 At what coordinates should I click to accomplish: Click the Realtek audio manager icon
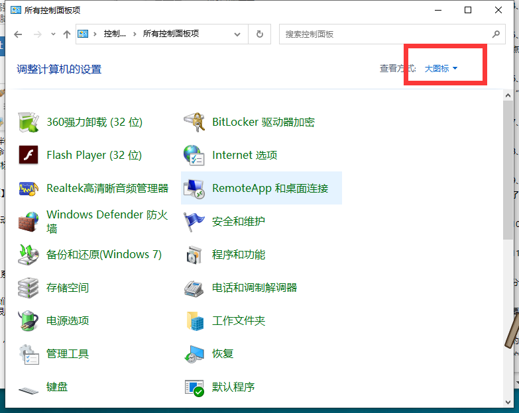coord(28,189)
